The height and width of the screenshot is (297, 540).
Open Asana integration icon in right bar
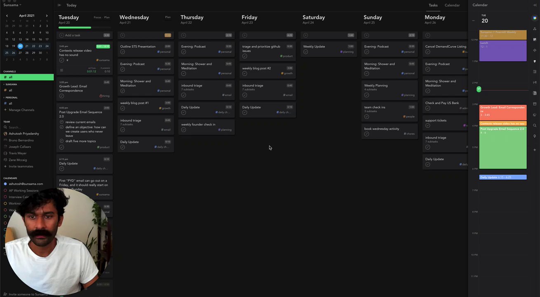coord(535,29)
